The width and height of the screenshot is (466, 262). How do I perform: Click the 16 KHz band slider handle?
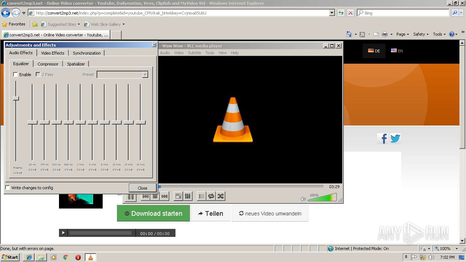pos(141,122)
